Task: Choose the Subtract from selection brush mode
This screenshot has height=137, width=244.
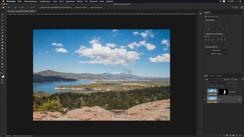Action: coord(22,8)
